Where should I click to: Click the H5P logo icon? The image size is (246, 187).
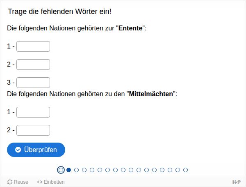pyautogui.click(x=236, y=182)
